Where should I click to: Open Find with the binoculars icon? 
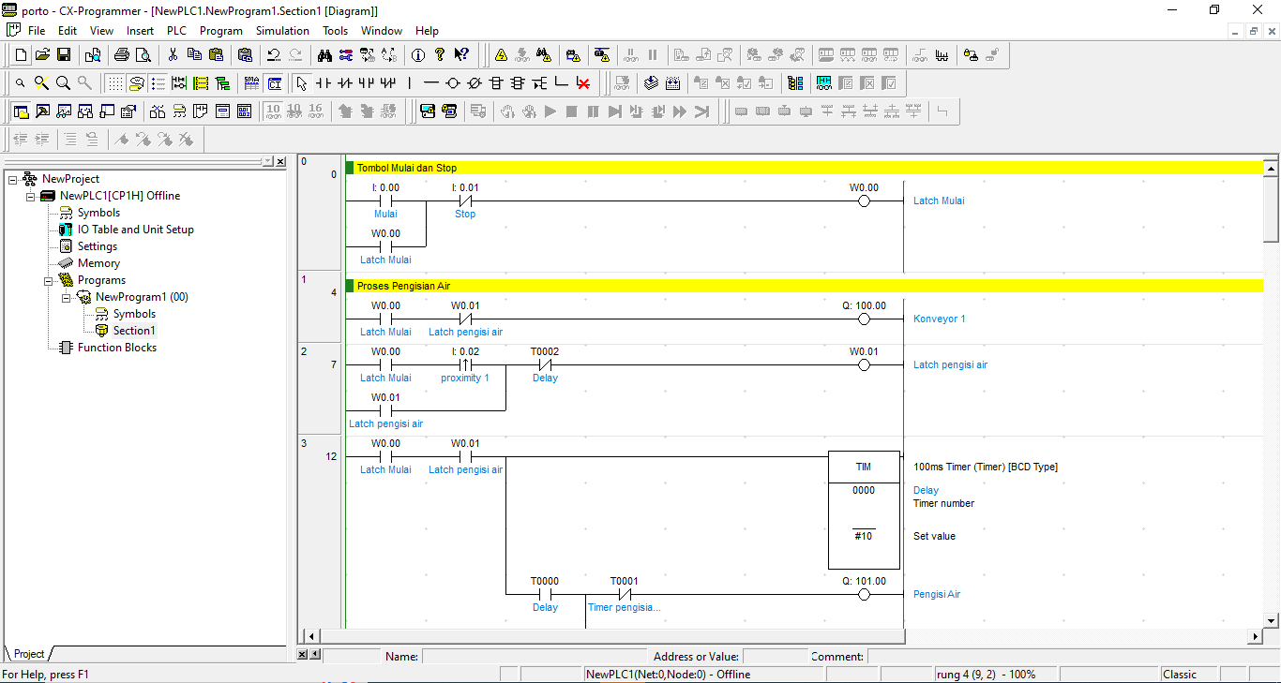click(x=324, y=55)
